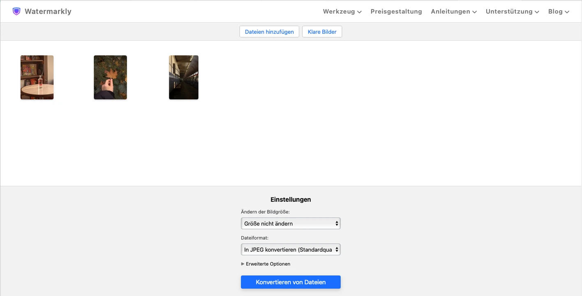Click the Dateien hinzufügen button
This screenshot has width=582, height=296.
269,32
